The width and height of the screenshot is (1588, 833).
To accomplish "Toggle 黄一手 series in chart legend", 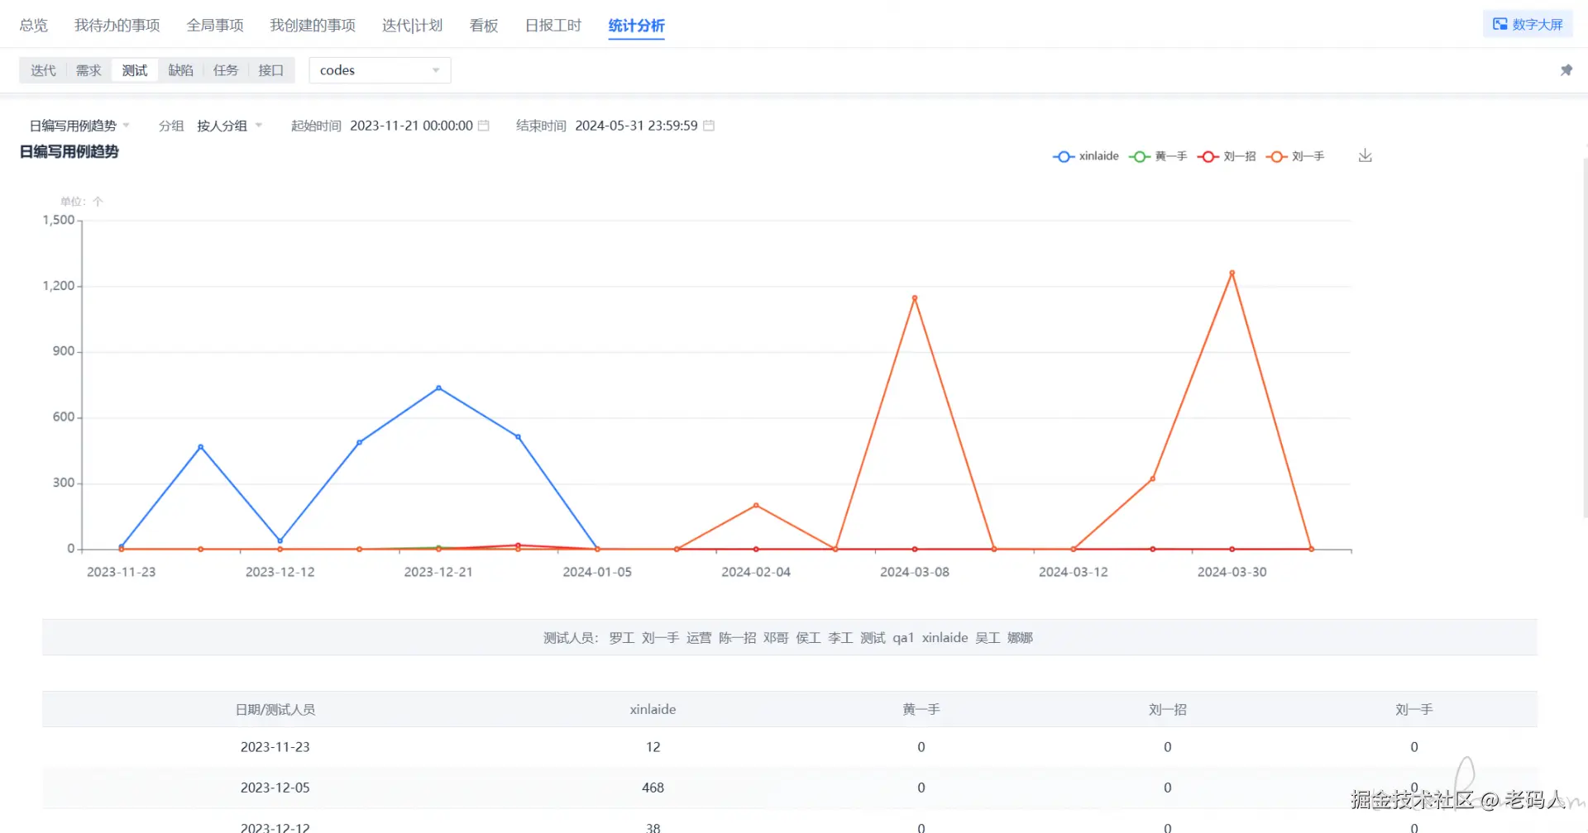I will (1158, 156).
